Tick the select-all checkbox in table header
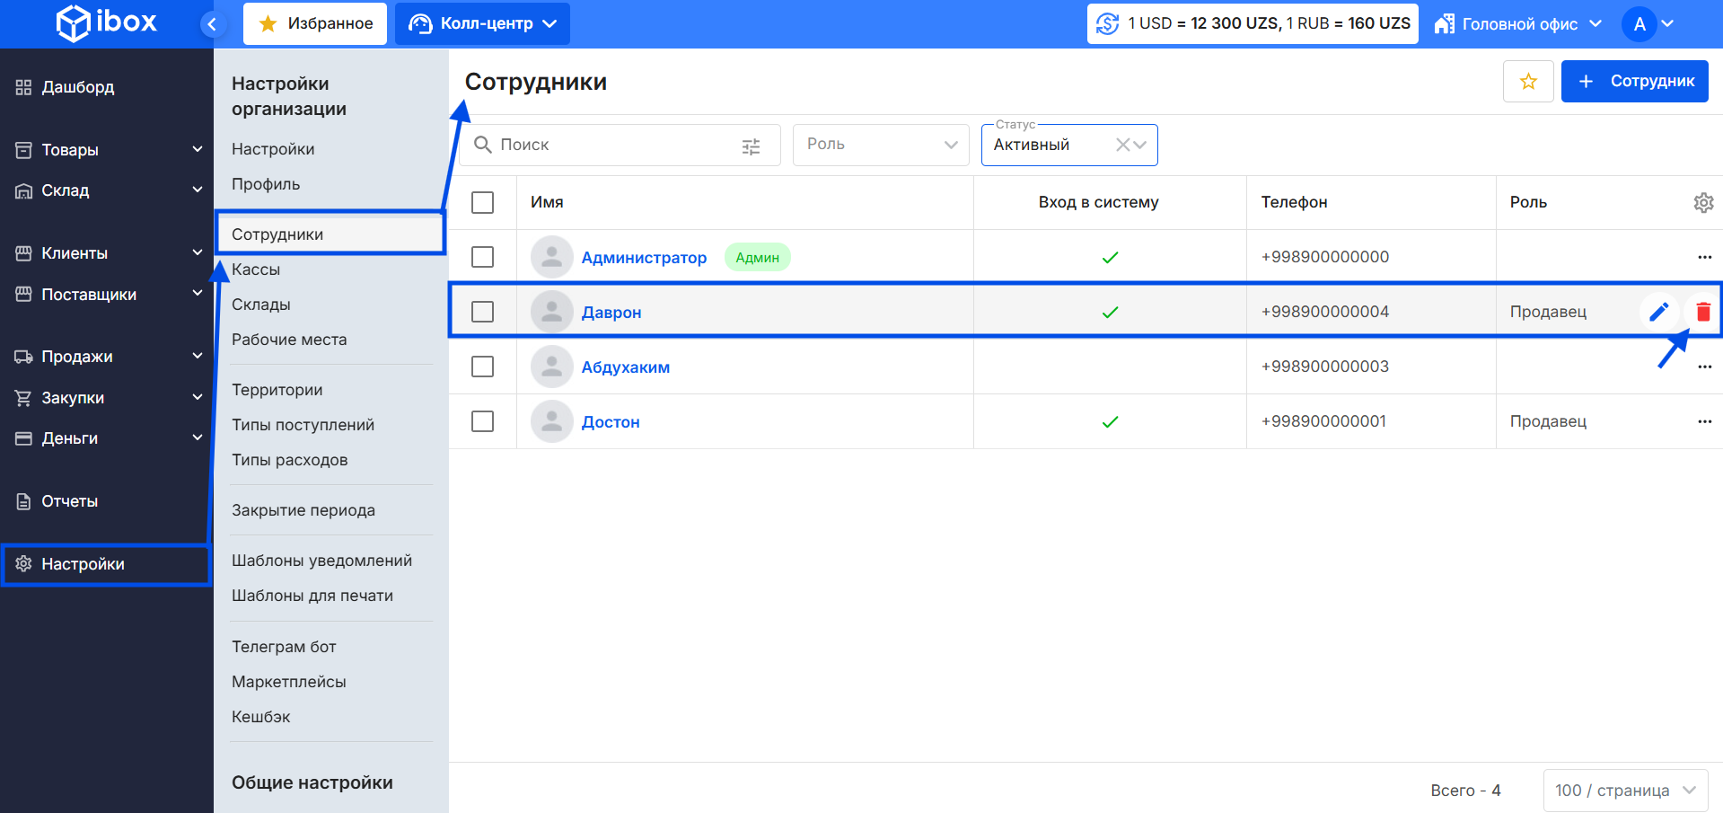The width and height of the screenshot is (1723, 813). (482, 203)
